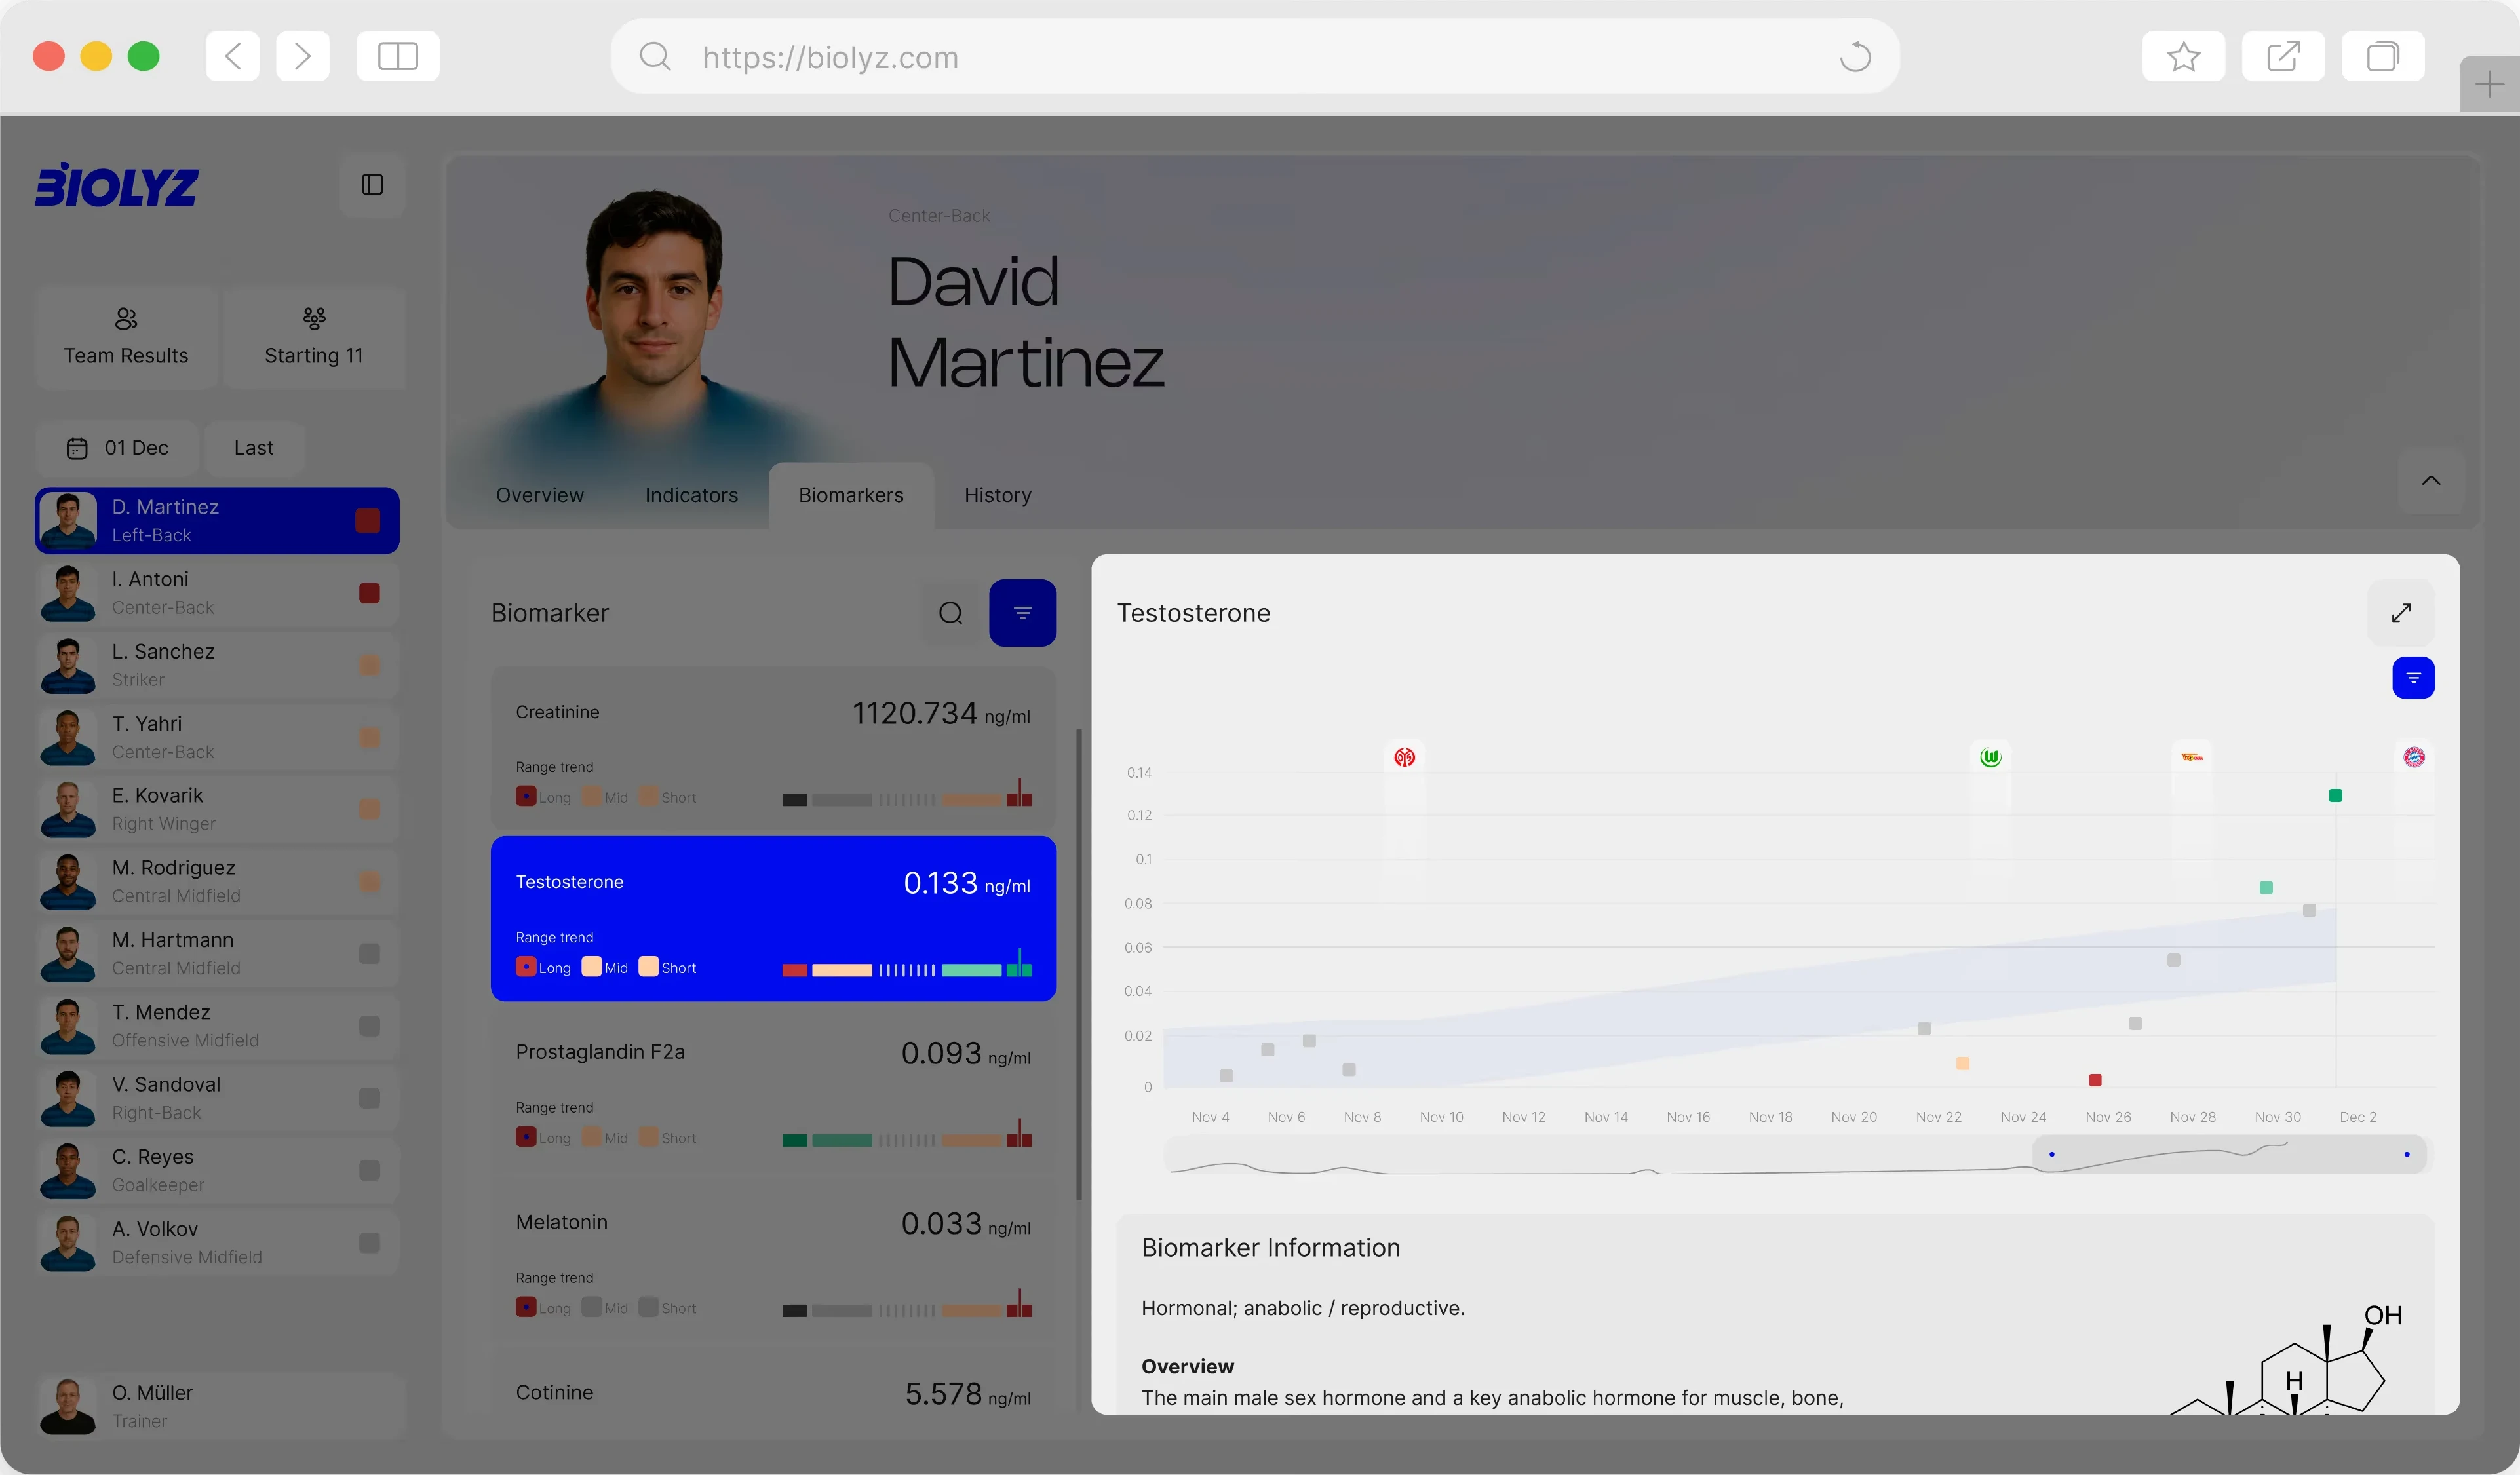Open the 01 Dec date picker
The width and height of the screenshot is (2520, 1475).
(x=117, y=447)
